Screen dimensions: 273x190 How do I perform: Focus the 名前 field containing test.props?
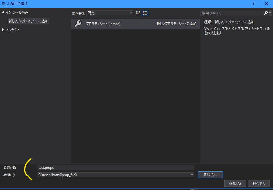(x=116, y=168)
